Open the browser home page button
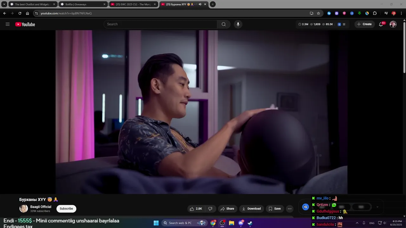 tap(27, 13)
